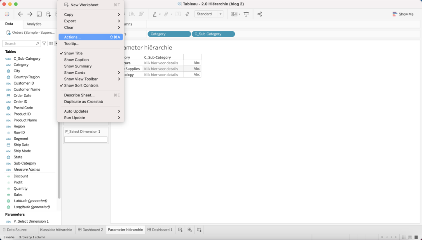Click the add new data source icon
The height and width of the screenshot is (240, 422).
click(x=48, y=14)
